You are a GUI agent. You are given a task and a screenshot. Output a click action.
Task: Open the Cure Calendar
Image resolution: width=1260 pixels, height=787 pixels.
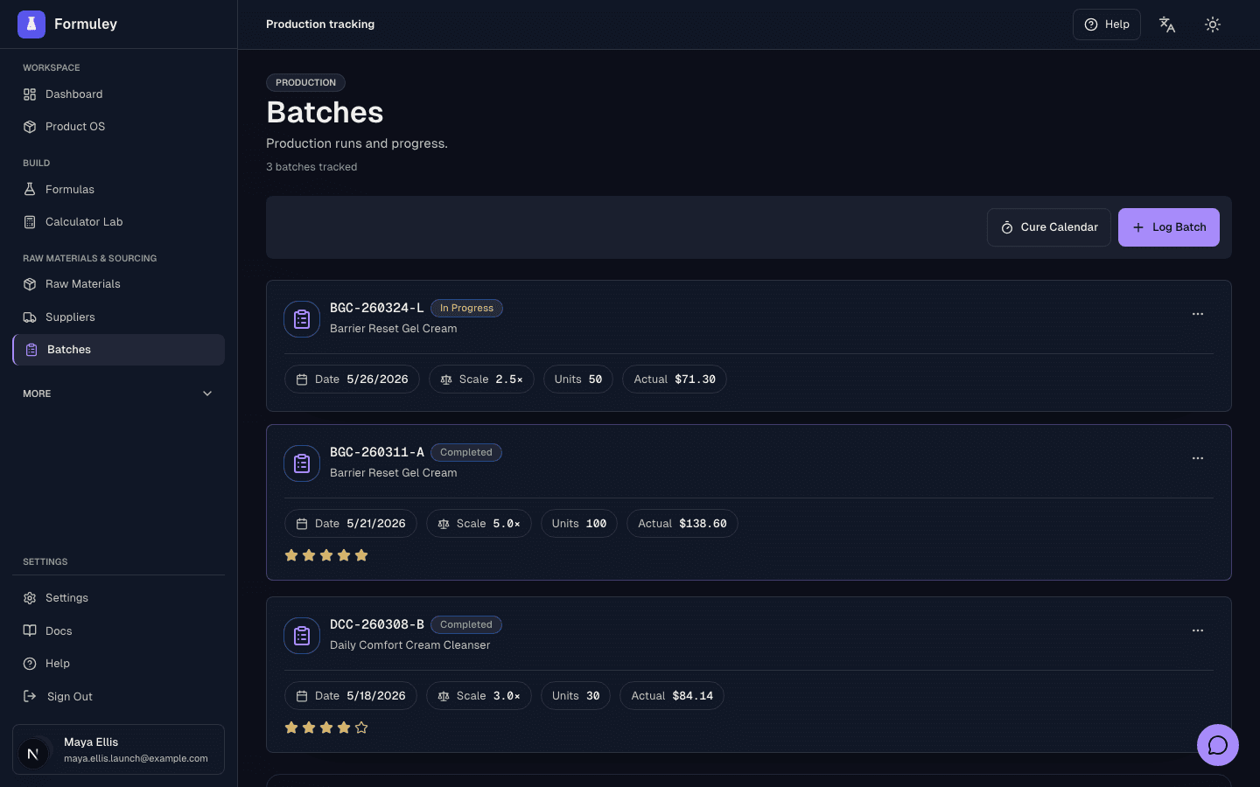(x=1049, y=227)
